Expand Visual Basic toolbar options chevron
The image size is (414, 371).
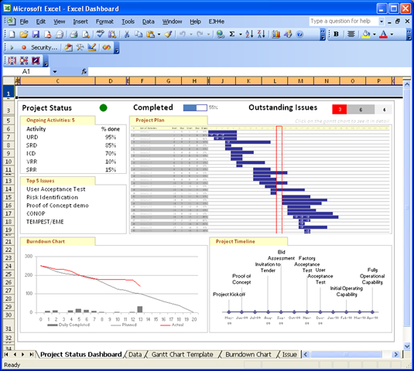click(x=116, y=48)
